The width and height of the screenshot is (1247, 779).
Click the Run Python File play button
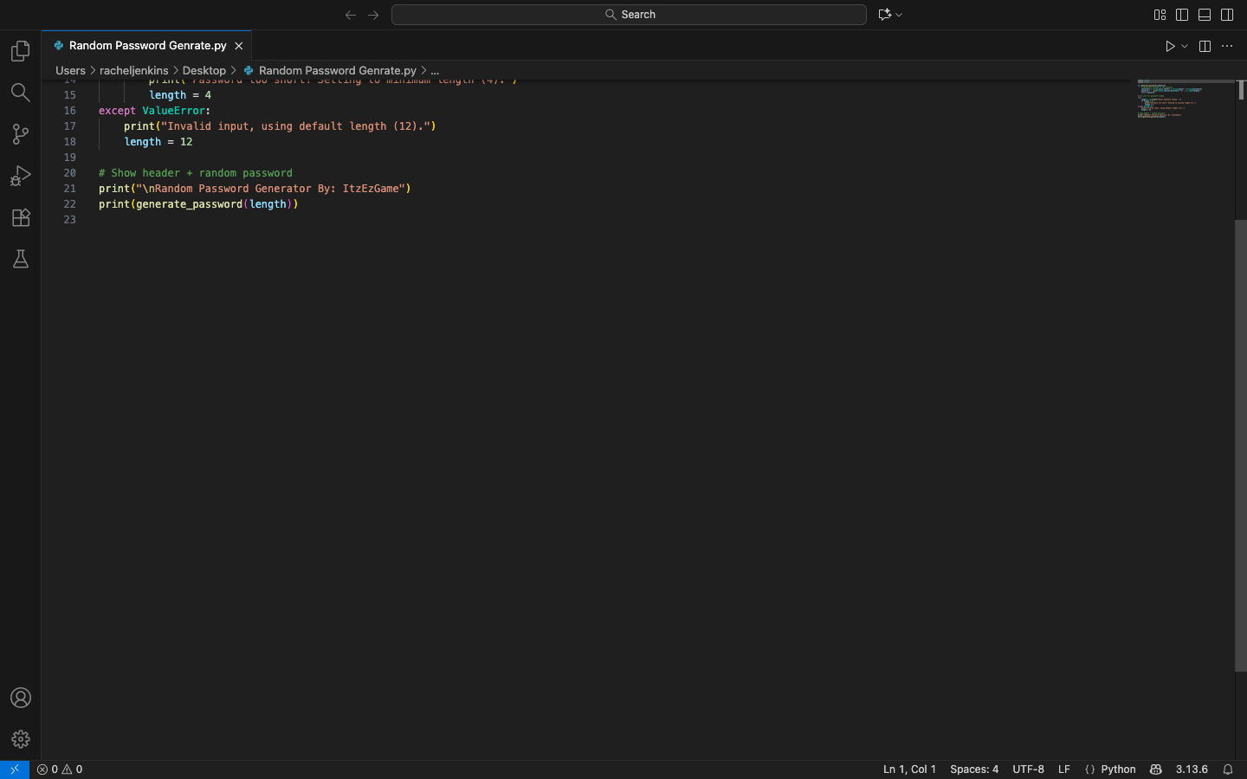click(1170, 47)
